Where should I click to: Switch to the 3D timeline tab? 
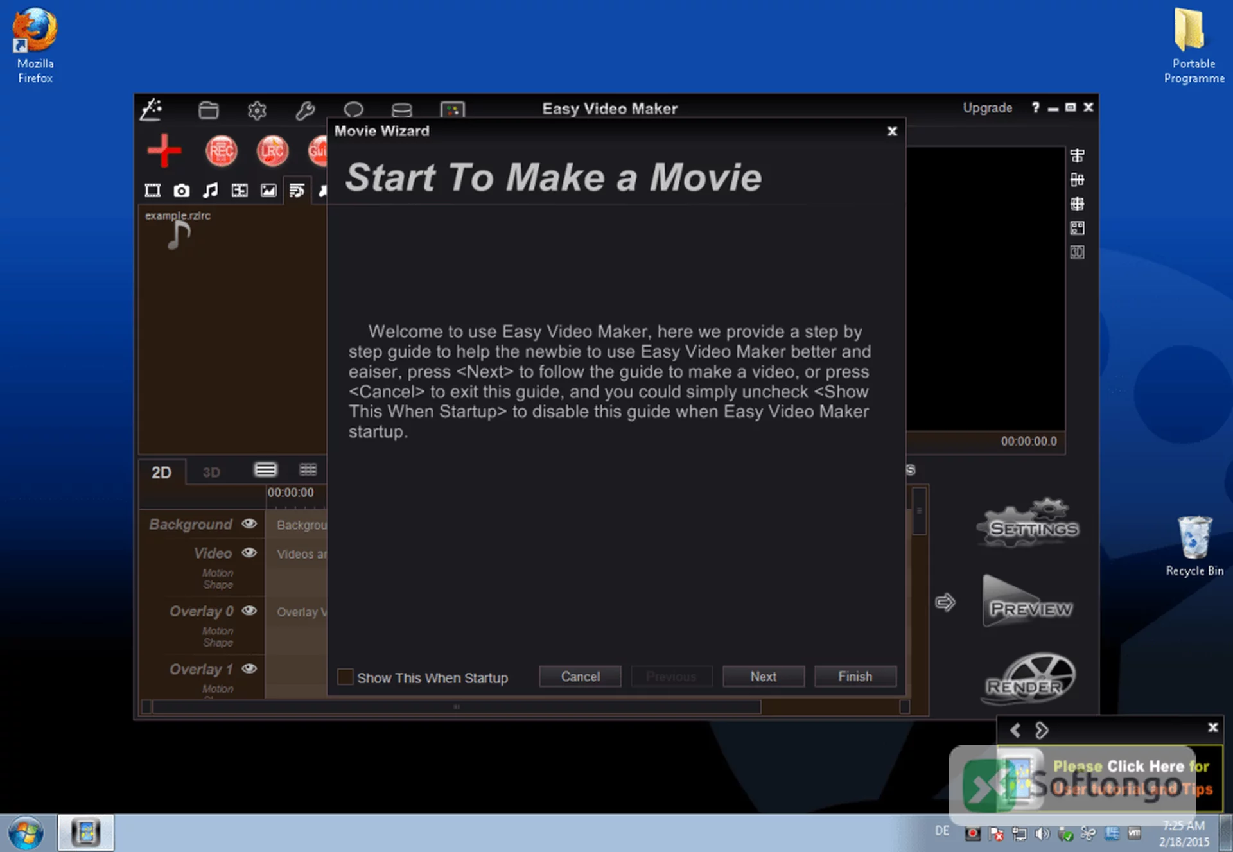[x=211, y=473]
